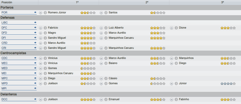This screenshot has height=104, width=241.
Task: Click Joélson's star rating in DCC row
Action: pyautogui.click(x=88, y=99)
